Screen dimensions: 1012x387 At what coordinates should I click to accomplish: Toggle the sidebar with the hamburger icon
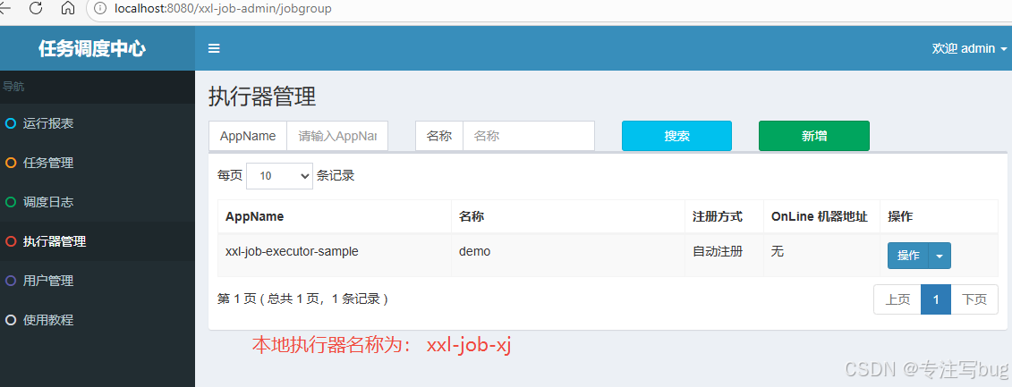point(214,48)
